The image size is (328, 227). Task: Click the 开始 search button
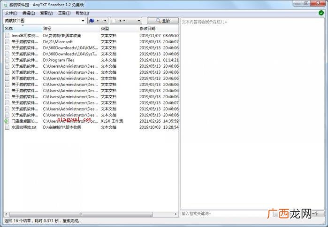[163, 21]
